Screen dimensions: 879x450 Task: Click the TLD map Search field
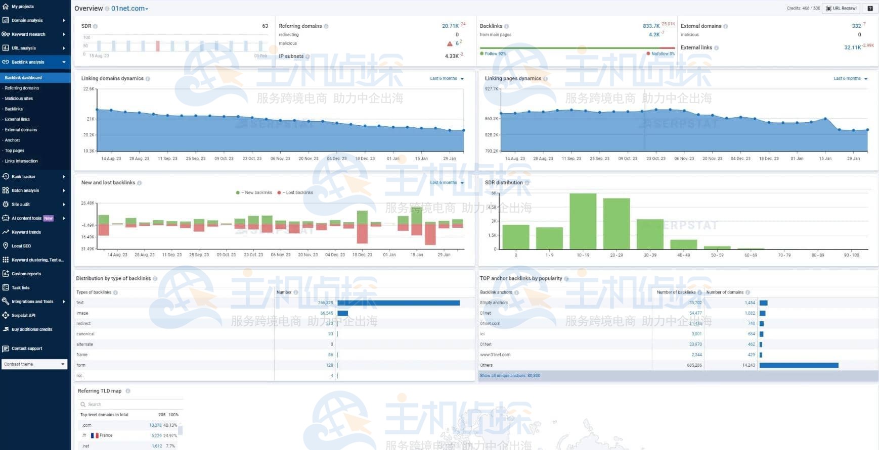pos(129,405)
